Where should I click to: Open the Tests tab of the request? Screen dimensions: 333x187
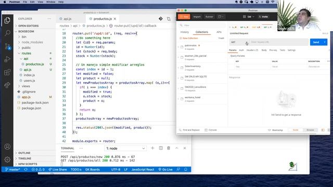[x=282, y=50]
